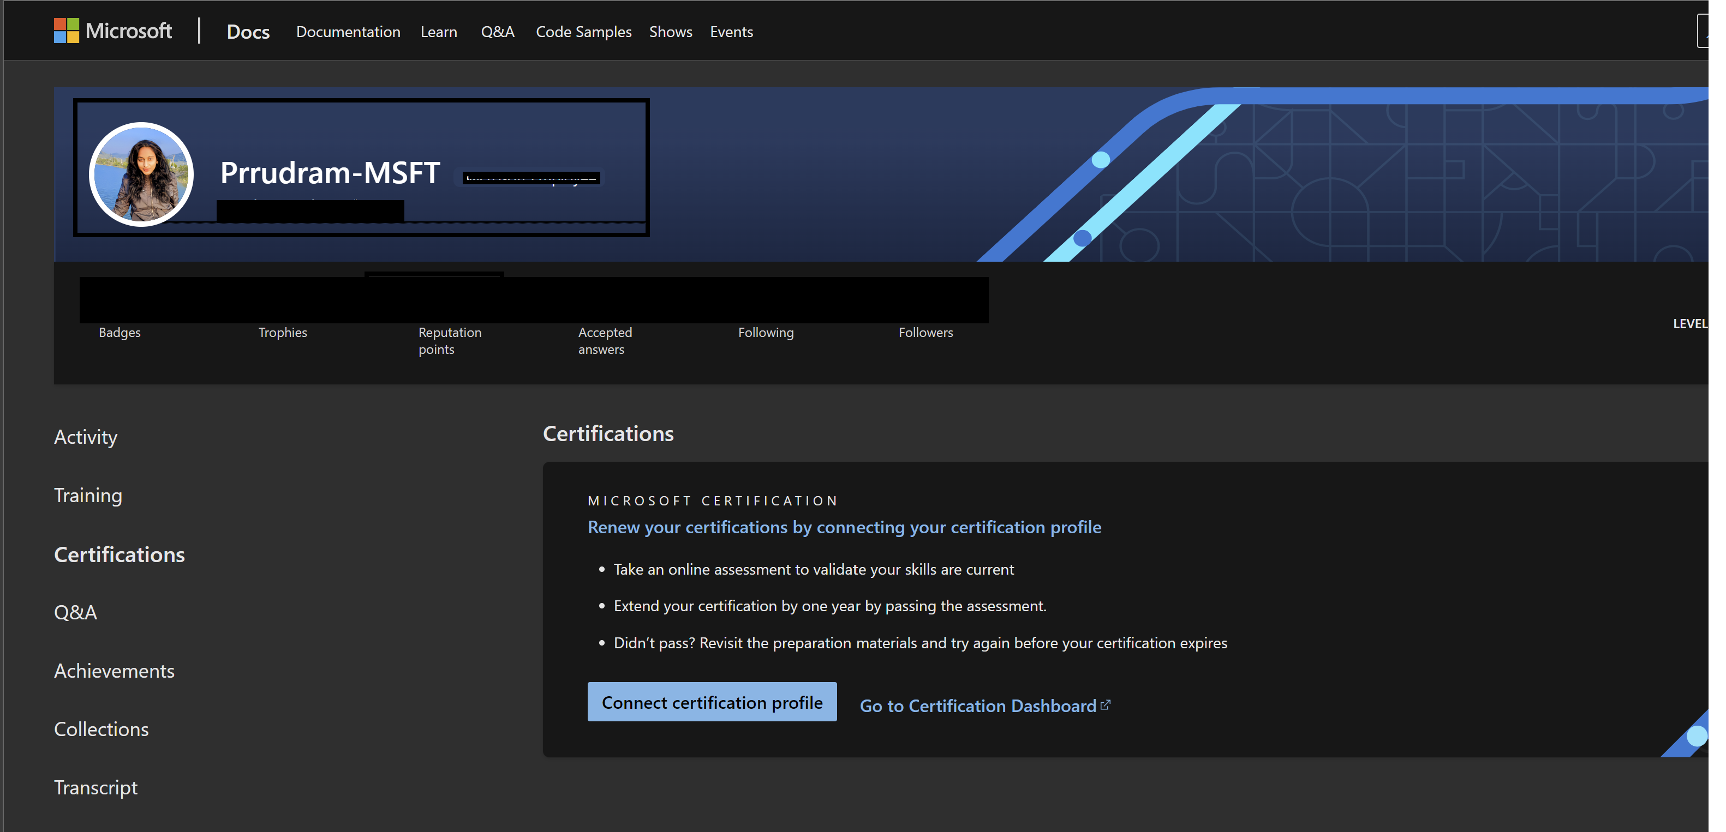1726x832 pixels.
Task: Click the Microsoft logo
Action: tap(112, 30)
